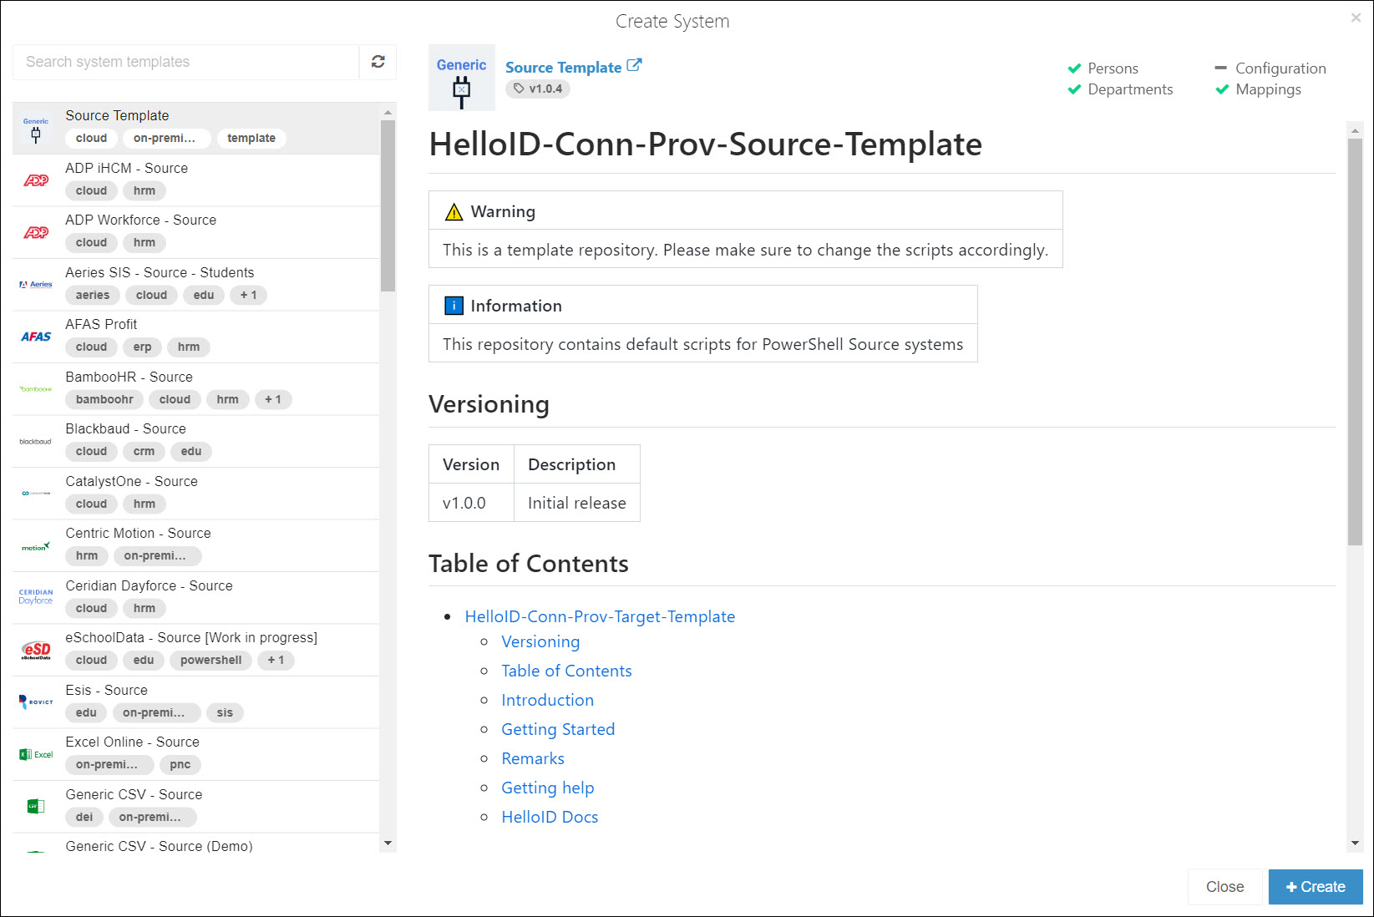Click the Aeries SIS logo icon
Screen dimensions: 1374x917
click(x=36, y=285)
